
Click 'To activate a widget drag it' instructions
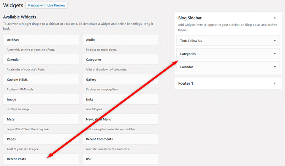[x=78, y=26]
